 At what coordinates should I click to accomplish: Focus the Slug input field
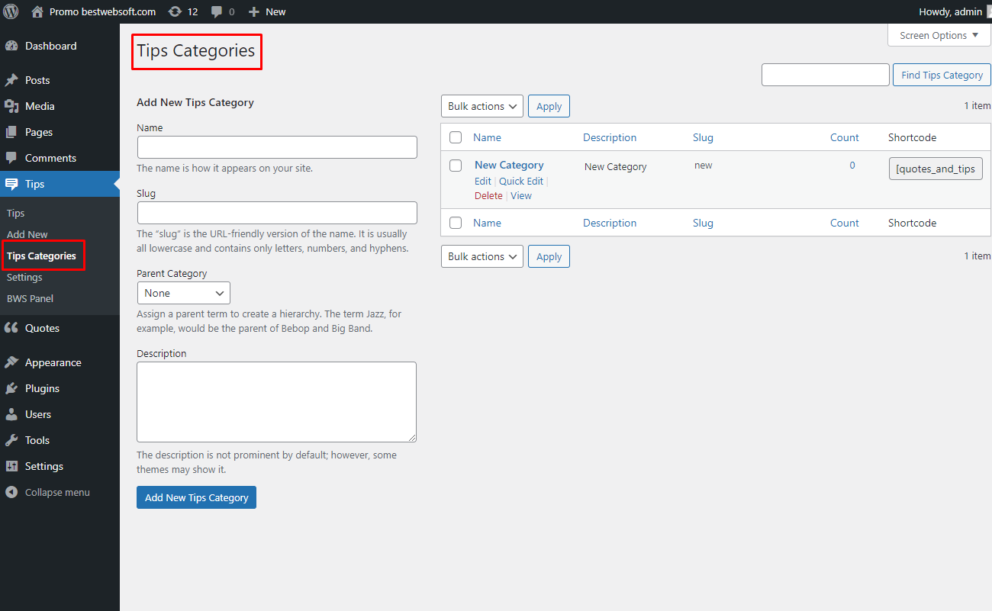coord(277,213)
